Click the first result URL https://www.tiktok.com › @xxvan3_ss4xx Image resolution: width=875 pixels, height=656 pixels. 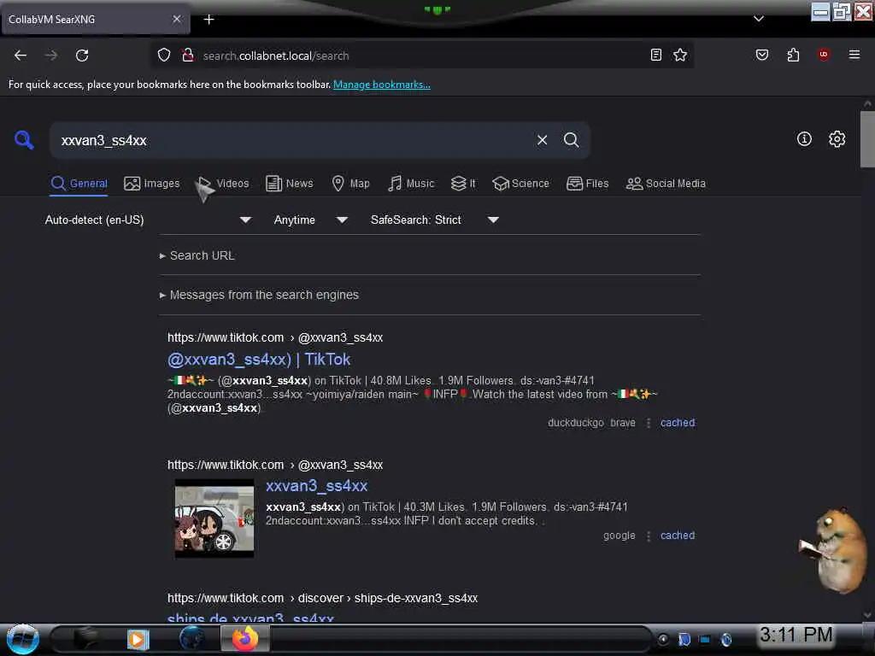click(275, 337)
